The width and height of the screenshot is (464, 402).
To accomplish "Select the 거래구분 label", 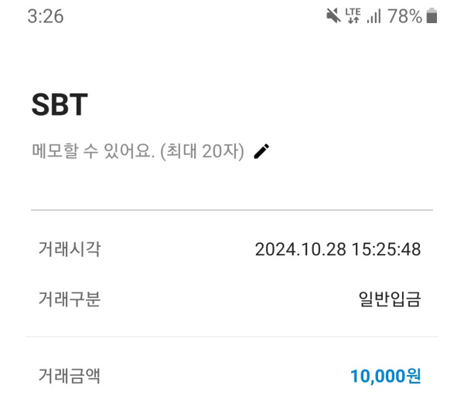I will pyautogui.click(x=70, y=299).
